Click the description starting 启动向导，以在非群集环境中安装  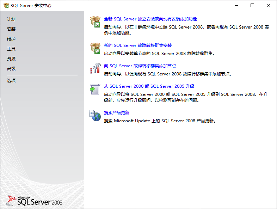point(186,30)
